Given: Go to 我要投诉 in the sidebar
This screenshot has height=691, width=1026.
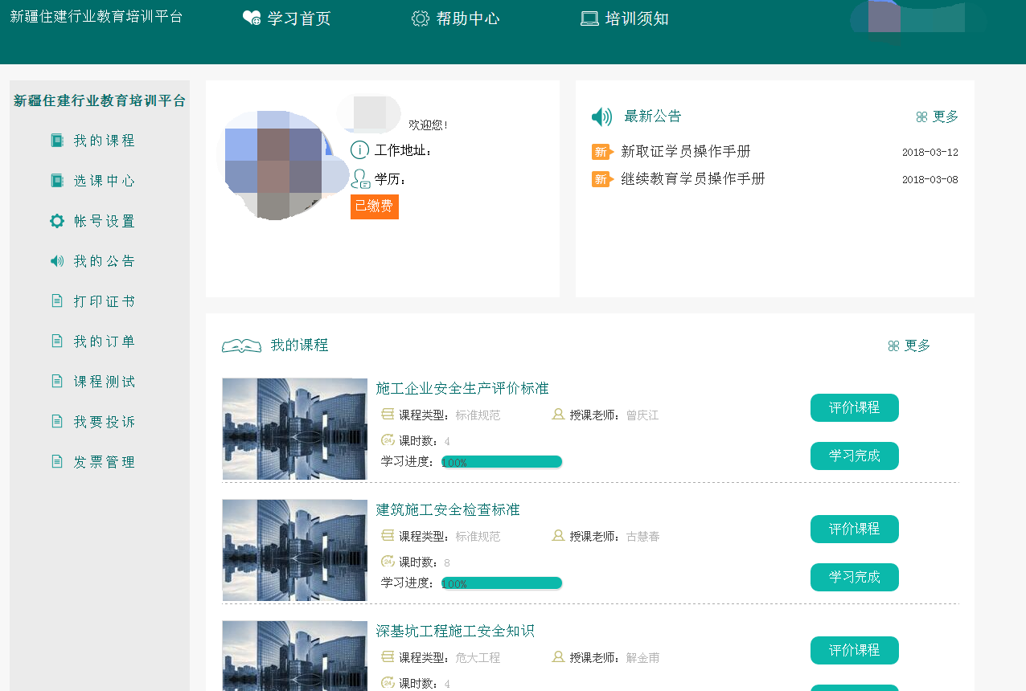Looking at the screenshot, I should 104,422.
